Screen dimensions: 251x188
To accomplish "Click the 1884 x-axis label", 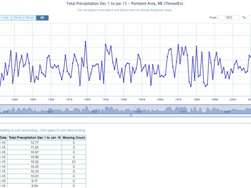I will 14,99.
